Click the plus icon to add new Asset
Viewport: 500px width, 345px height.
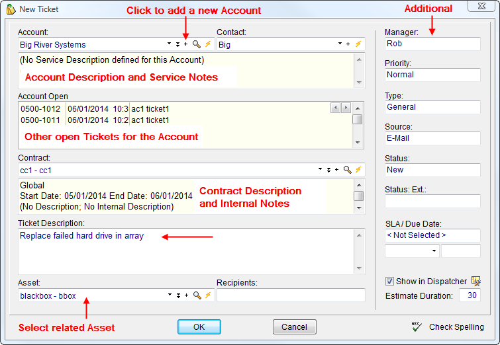coord(186,296)
